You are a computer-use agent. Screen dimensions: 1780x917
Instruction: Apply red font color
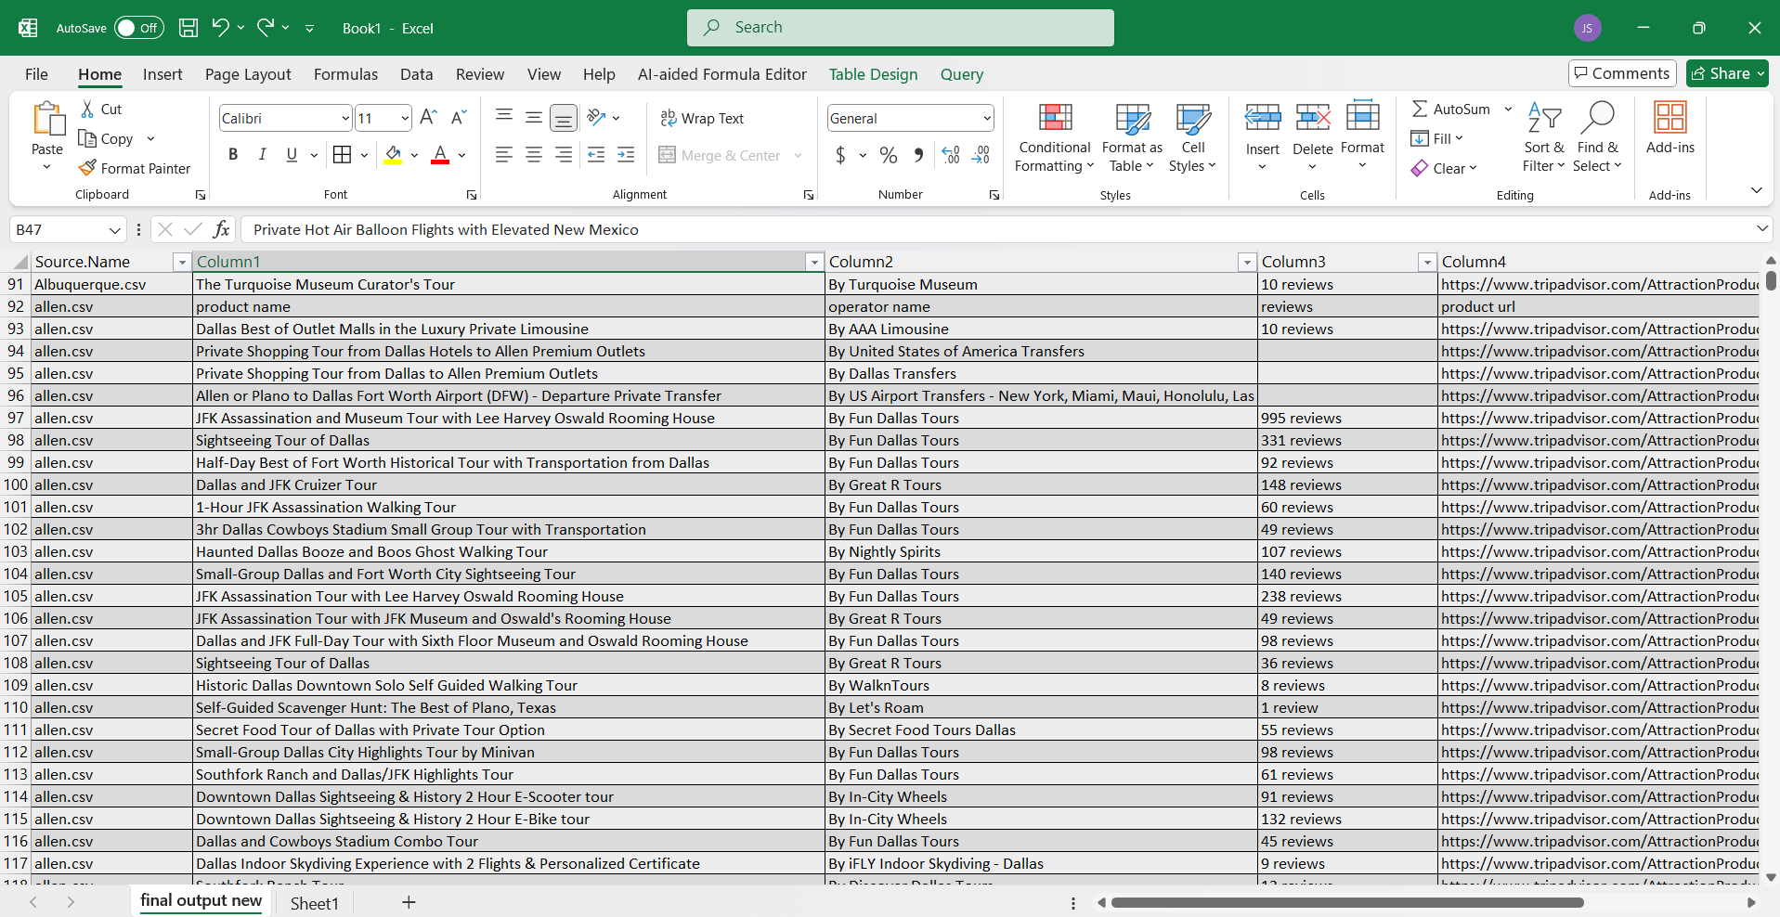click(x=440, y=155)
